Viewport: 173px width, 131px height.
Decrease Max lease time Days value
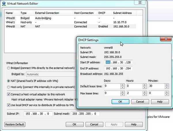point(122,94)
